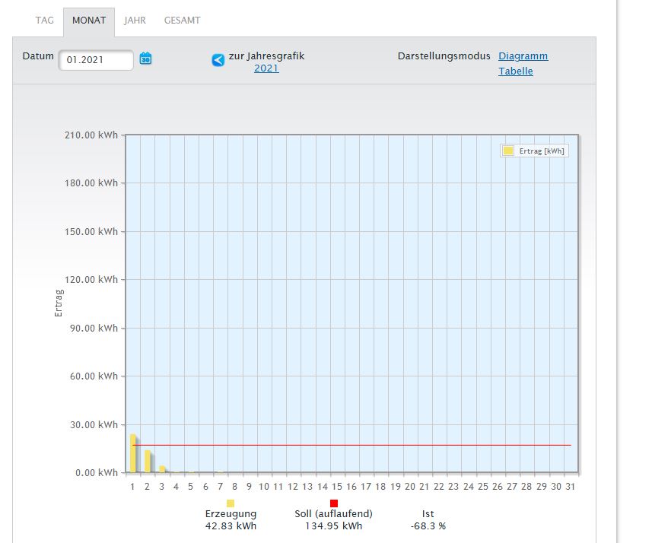Click the Ertrag [kWh] legend label
Viewport: 652px width, 543px height.
[x=542, y=151]
